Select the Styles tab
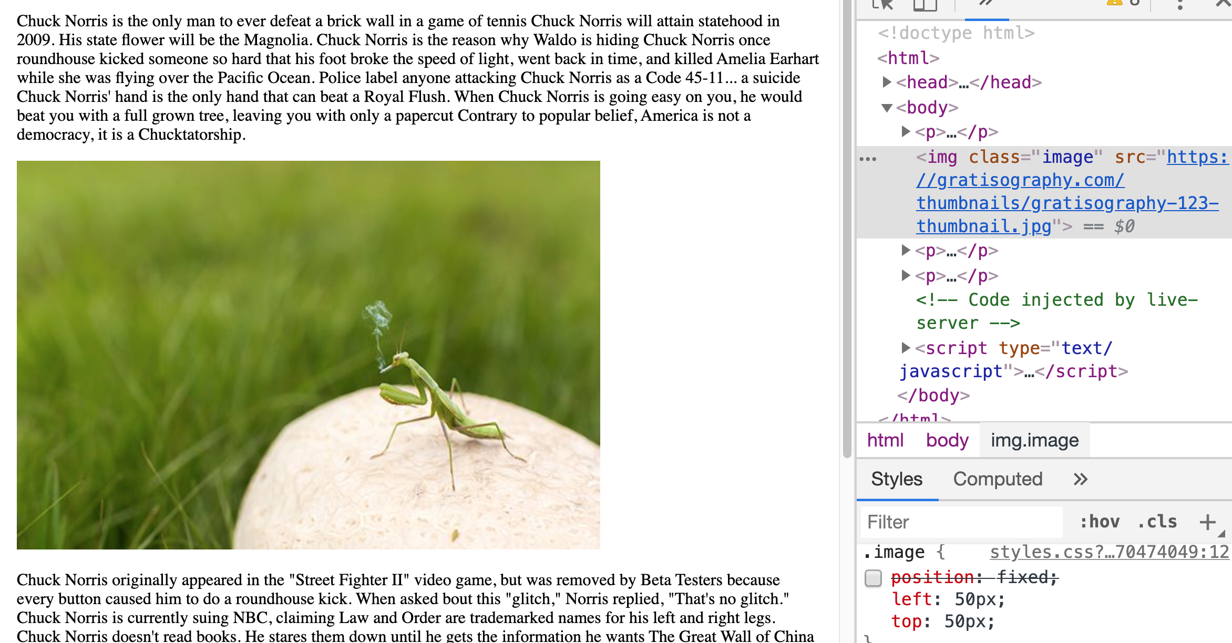 pyautogui.click(x=897, y=479)
